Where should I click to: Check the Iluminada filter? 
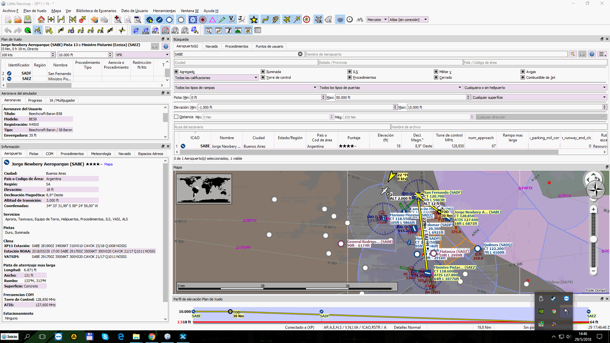[263, 72]
